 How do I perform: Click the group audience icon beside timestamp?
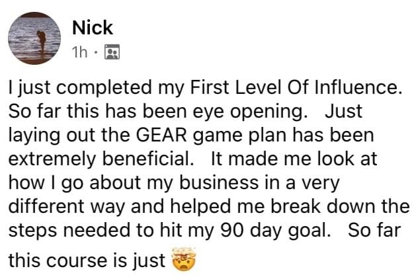tap(112, 51)
